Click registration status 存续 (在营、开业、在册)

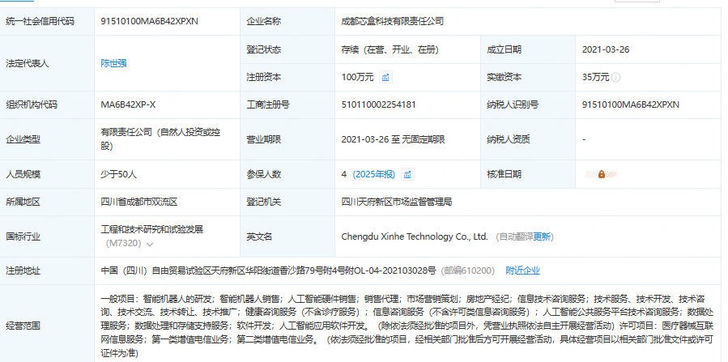click(x=390, y=49)
